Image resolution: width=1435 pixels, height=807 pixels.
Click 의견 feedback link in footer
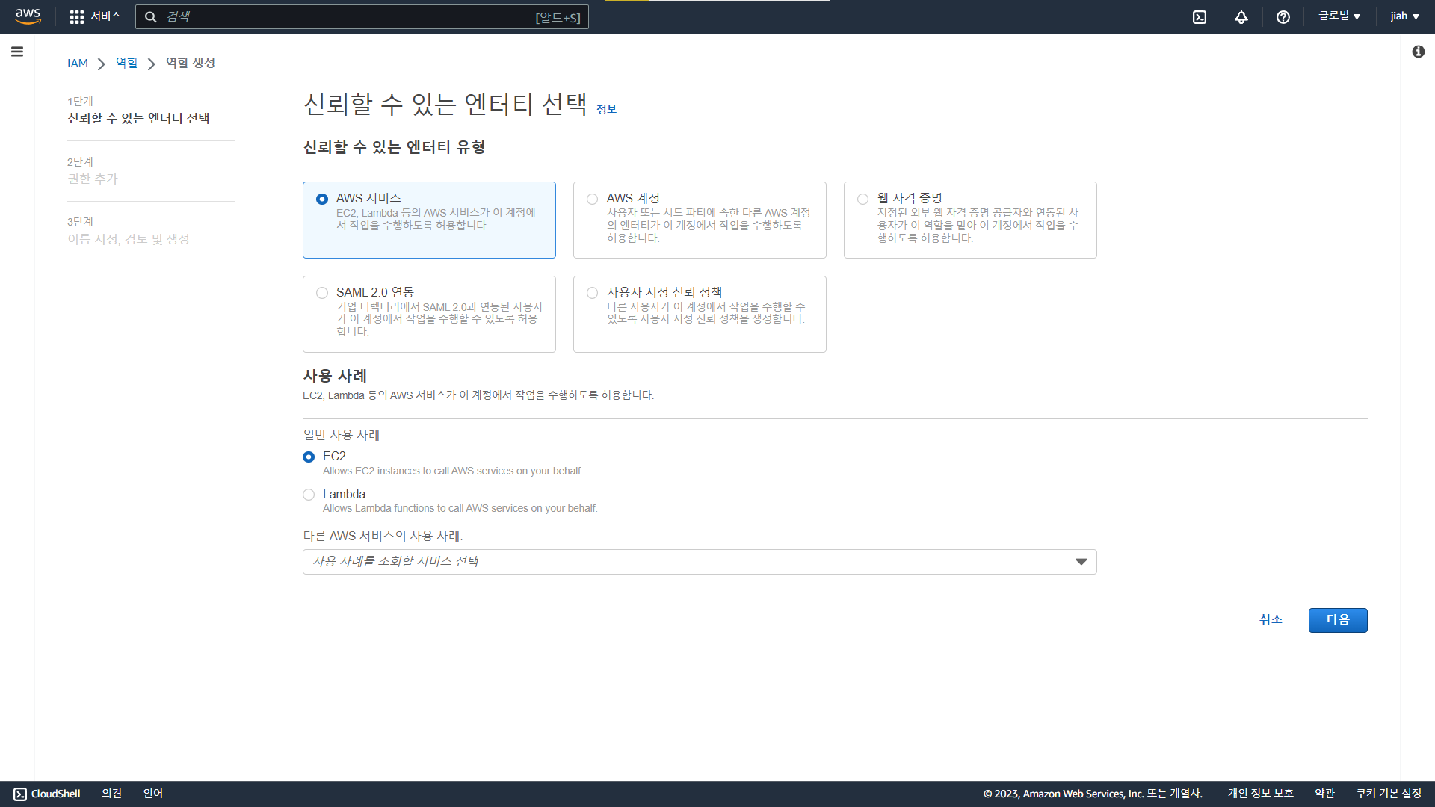[x=112, y=794]
